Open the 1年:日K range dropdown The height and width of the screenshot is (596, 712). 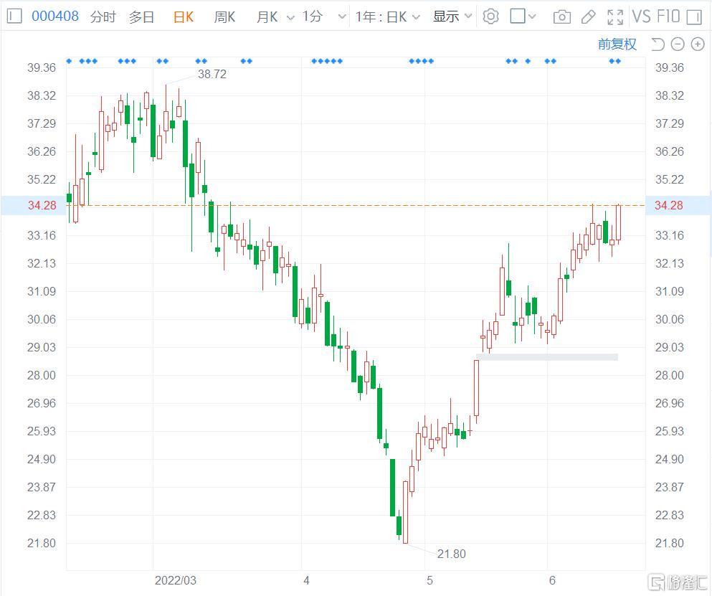387,16
